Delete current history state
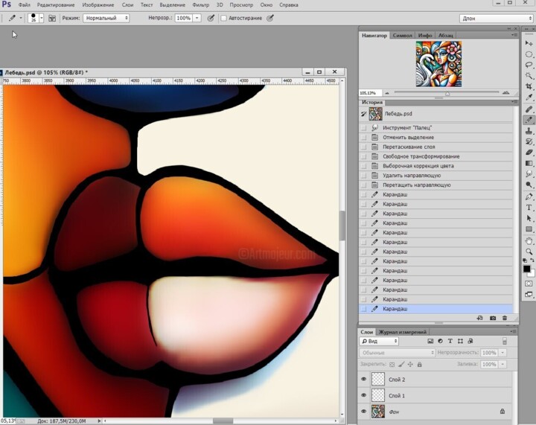This screenshot has height=425, width=536. (x=505, y=318)
